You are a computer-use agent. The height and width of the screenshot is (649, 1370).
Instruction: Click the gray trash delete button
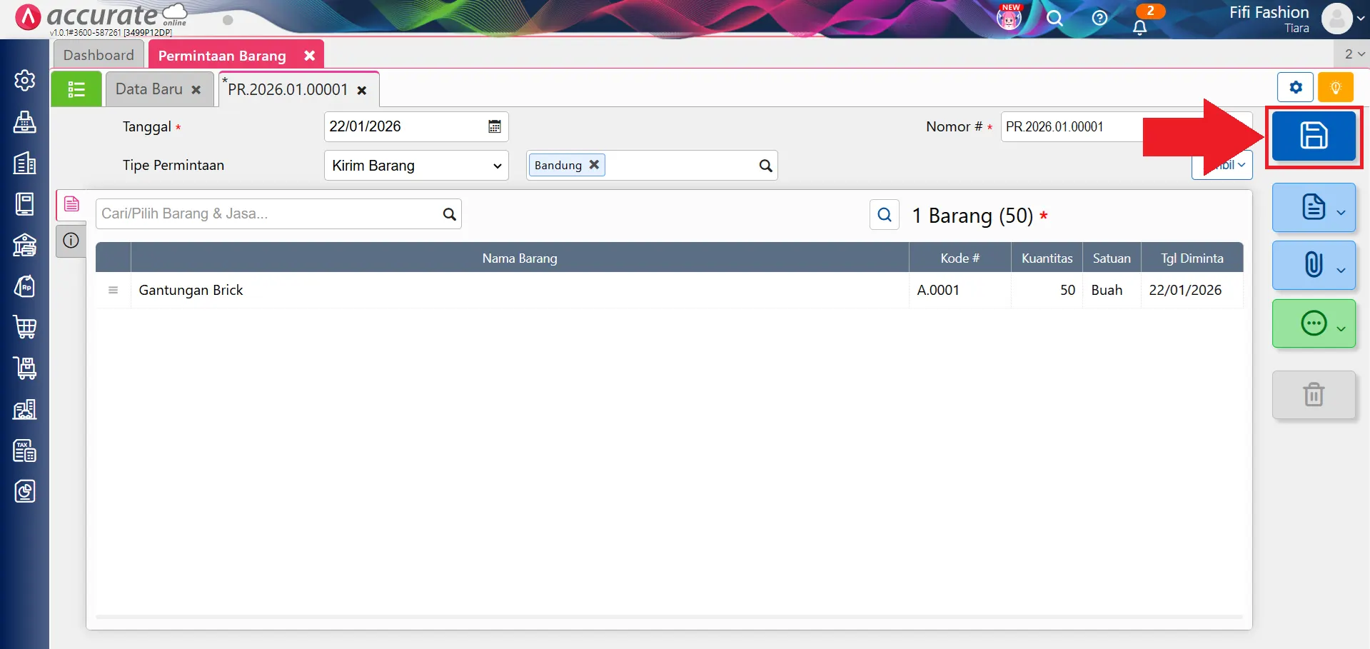pos(1313,395)
